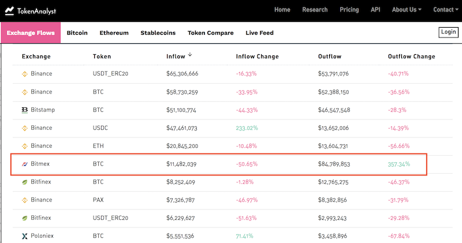The width and height of the screenshot is (462, 243).
Task: Click Binance icon in USDT_ERC20 row
Action: (x=25, y=74)
